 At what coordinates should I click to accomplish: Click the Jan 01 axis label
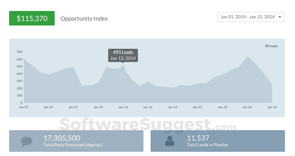pyautogui.click(x=24, y=107)
